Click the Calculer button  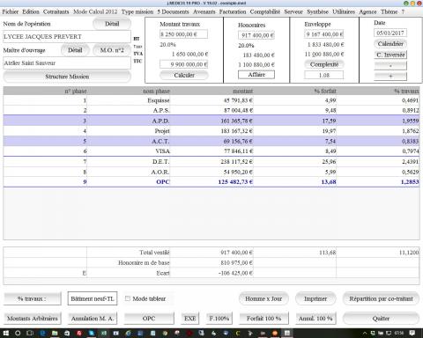(184, 75)
